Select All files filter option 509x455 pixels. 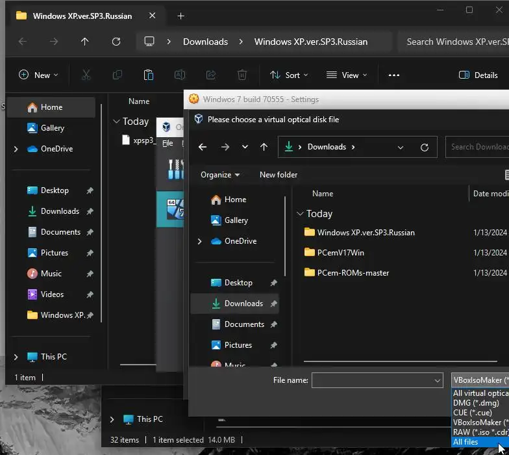pos(480,442)
